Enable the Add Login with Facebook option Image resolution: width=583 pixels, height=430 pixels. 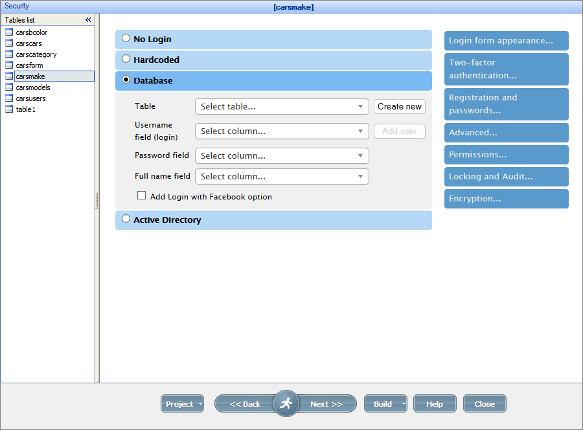point(141,195)
